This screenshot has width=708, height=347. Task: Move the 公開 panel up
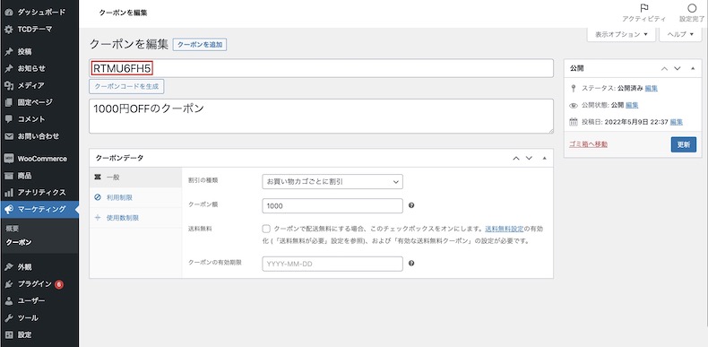pyautogui.click(x=664, y=69)
